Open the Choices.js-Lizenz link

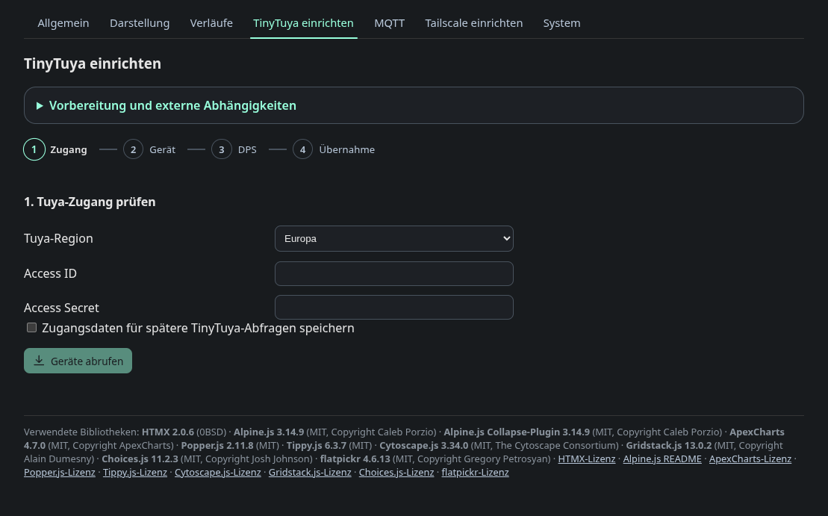(396, 472)
